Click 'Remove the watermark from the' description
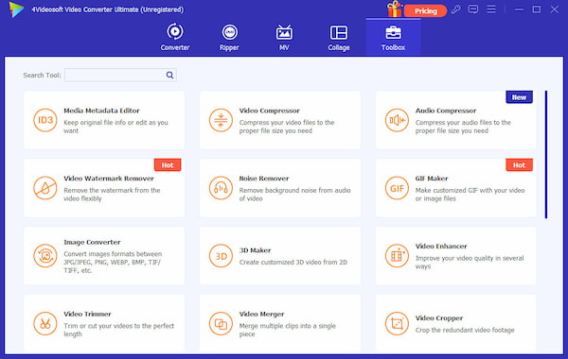This screenshot has height=359, width=568. [112, 190]
